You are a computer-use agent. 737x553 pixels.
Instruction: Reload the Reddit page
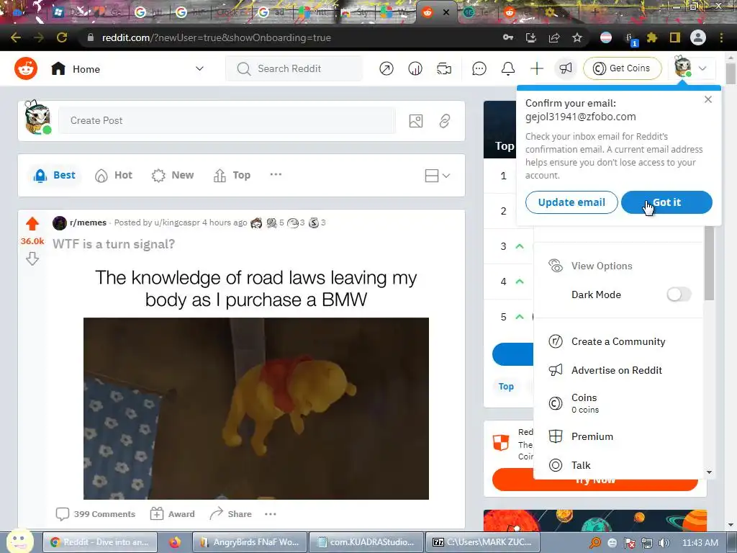tap(62, 37)
